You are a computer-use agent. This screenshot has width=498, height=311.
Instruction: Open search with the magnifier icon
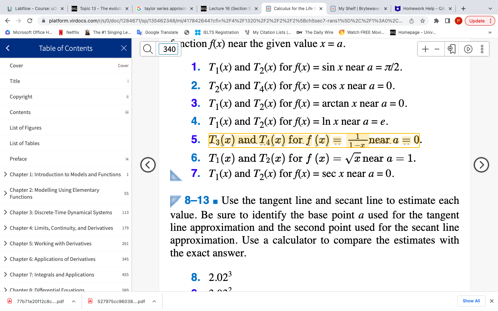(148, 49)
